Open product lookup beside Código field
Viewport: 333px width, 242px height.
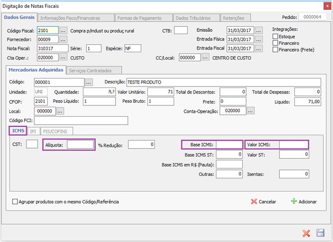[89, 82]
